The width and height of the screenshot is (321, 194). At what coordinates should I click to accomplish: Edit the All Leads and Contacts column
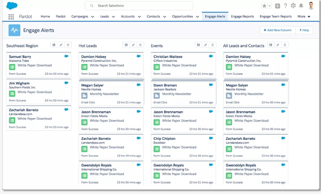[x=277, y=45]
